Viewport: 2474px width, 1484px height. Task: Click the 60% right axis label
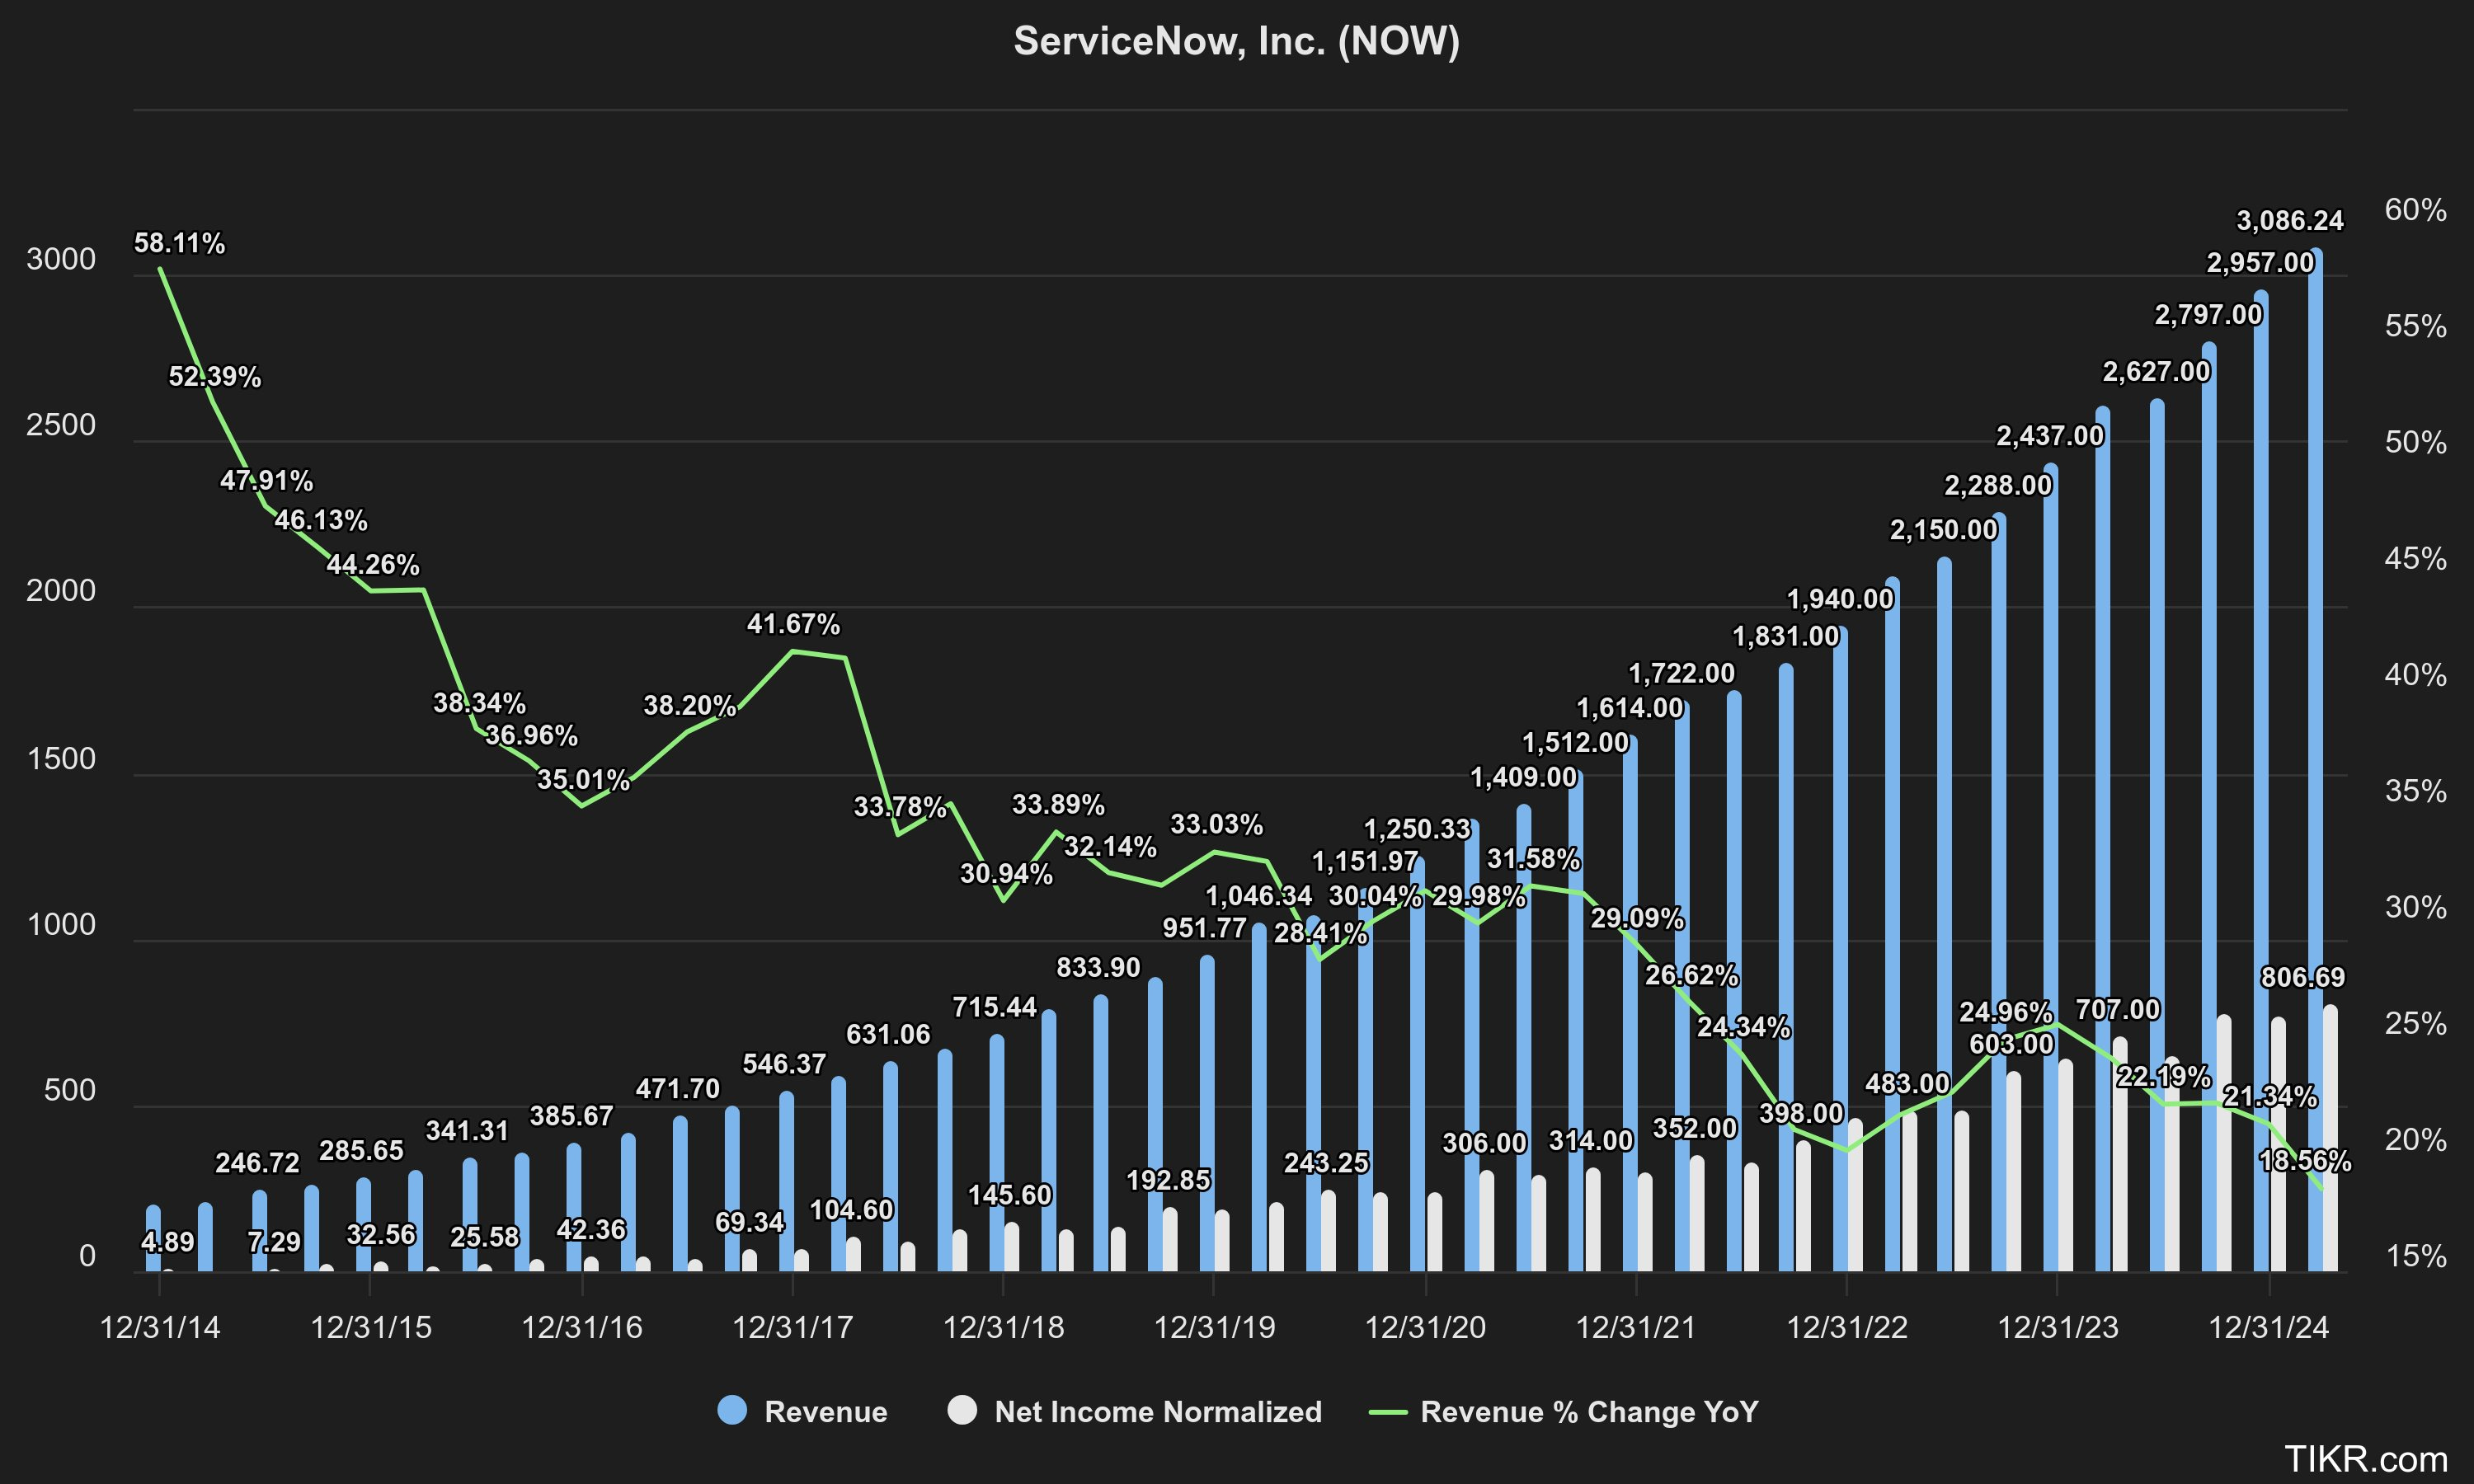pos(2415,210)
